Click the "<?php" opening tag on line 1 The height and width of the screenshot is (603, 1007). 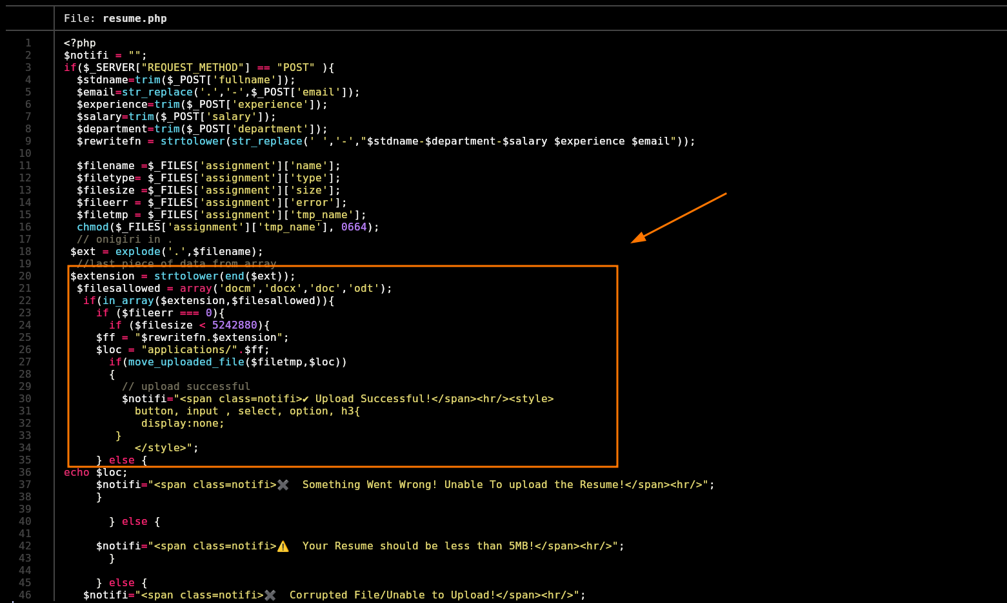pyautogui.click(x=80, y=43)
